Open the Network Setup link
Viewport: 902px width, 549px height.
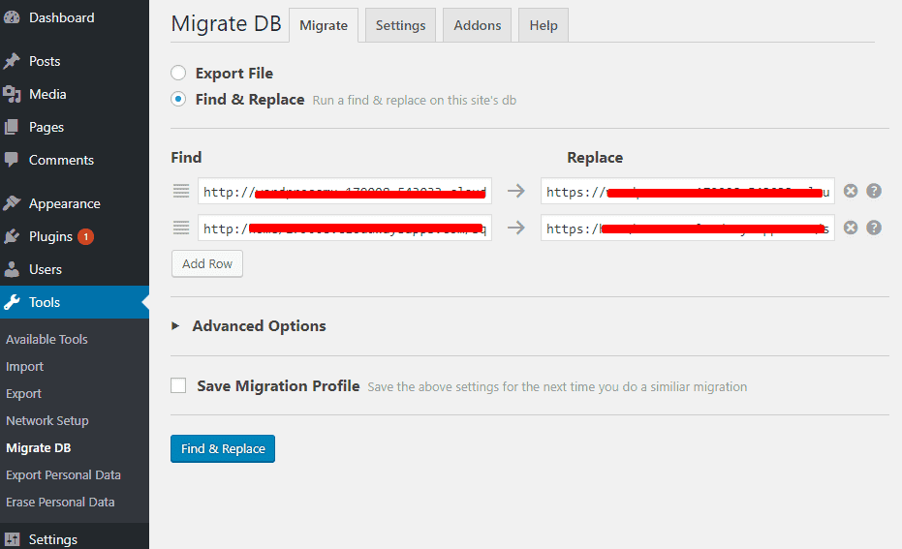pyautogui.click(x=47, y=420)
